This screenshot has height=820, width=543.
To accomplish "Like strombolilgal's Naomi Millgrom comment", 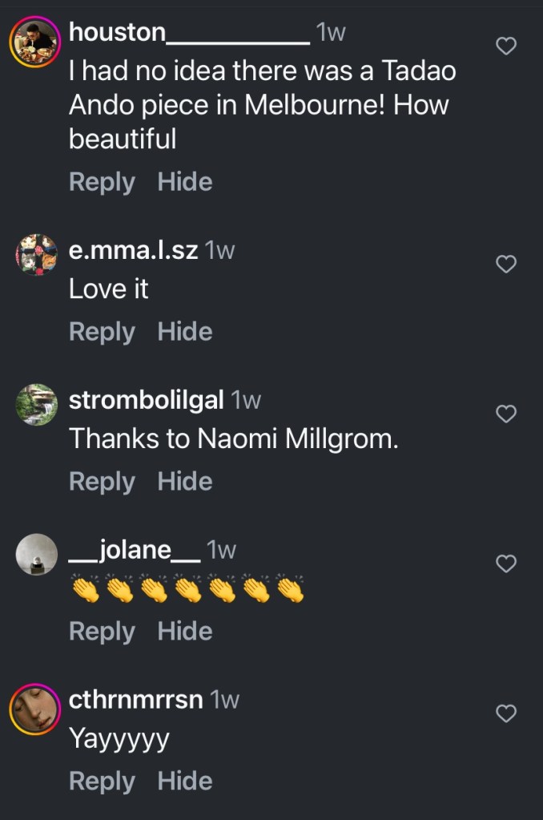I will (506, 414).
